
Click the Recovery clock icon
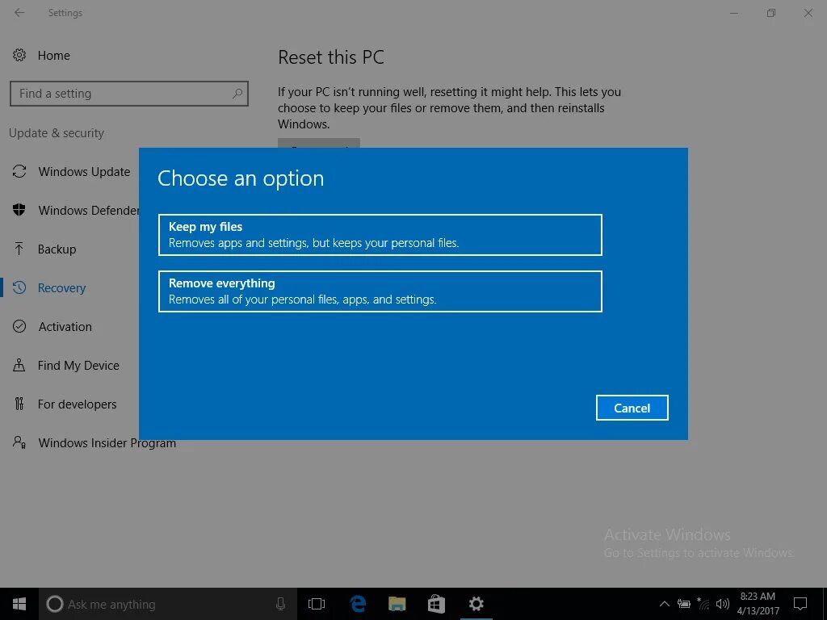19,287
